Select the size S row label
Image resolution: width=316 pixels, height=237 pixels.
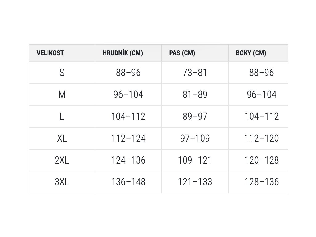62,73
